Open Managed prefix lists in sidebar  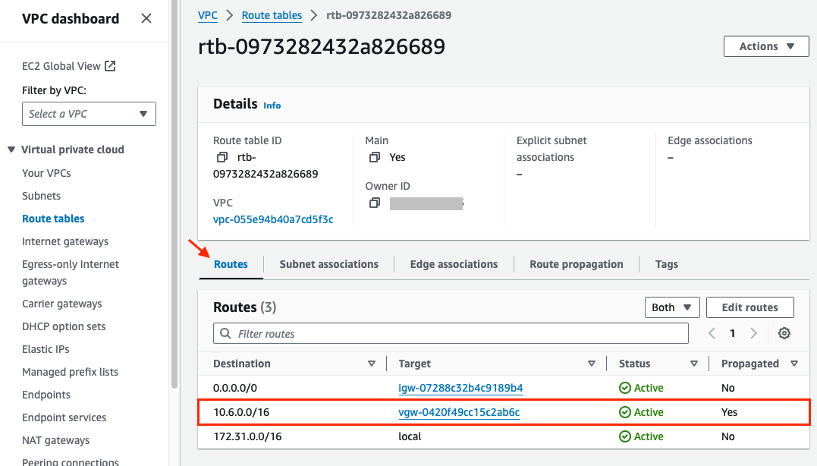tap(70, 372)
